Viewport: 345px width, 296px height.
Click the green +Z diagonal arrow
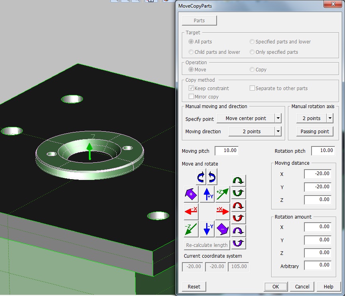pyautogui.click(x=223, y=194)
